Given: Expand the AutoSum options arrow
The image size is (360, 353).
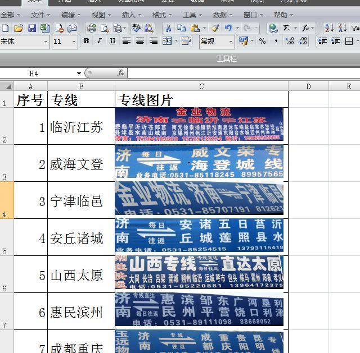Looking at the screenshot, I should 295,28.
